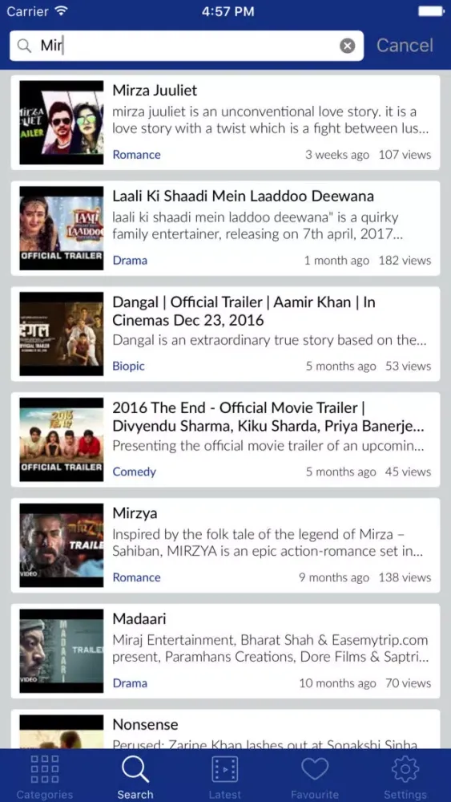Cancel the search
451x802 pixels.
point(405,45)
